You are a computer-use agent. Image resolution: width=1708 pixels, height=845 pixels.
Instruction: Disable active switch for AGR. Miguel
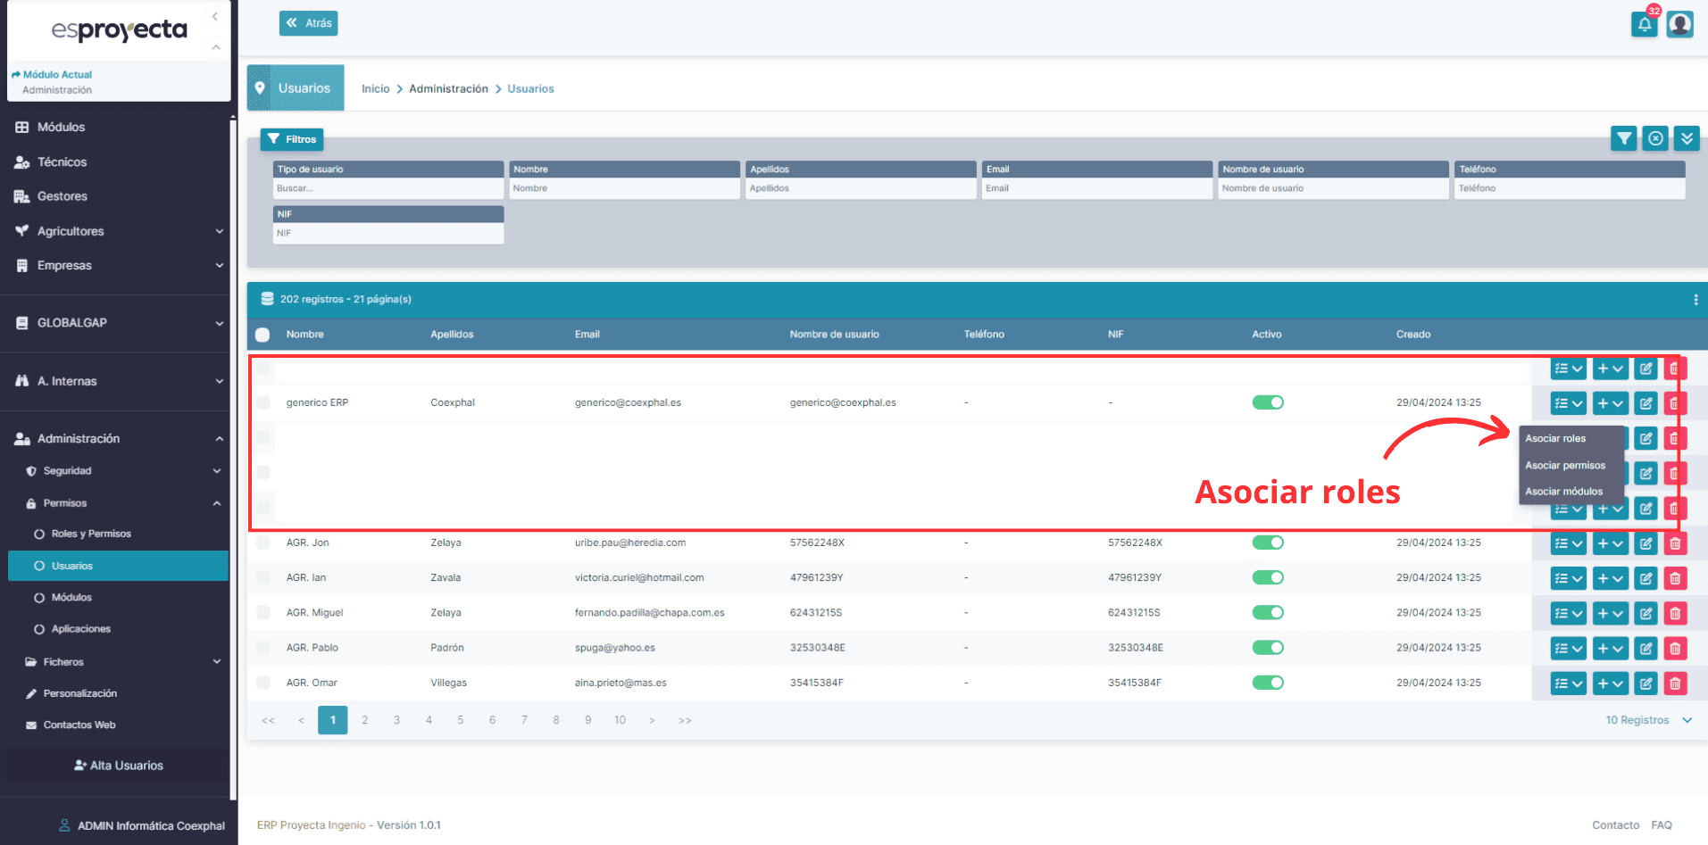tap(1267, 613)
